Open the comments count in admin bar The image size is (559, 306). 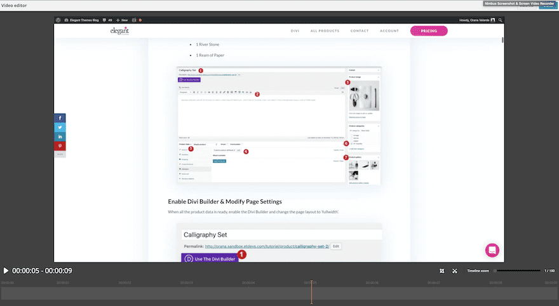[107, 20]
